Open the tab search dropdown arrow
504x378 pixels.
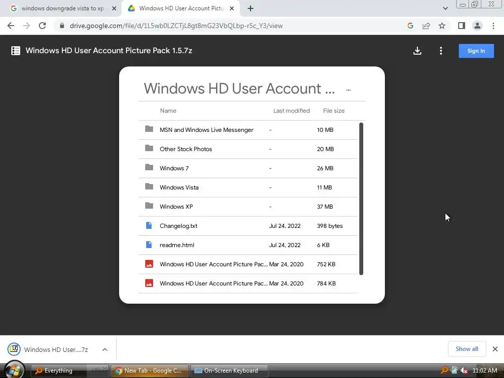[445, 8]
